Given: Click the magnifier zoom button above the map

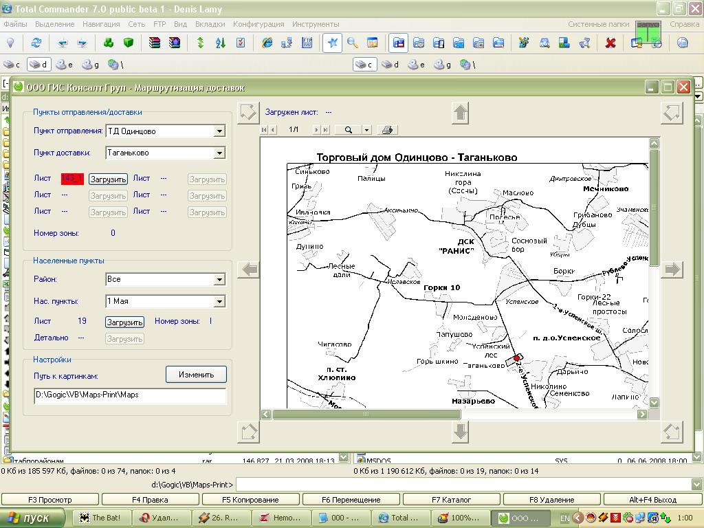Looking at the screenshot, I should [349, 130].
